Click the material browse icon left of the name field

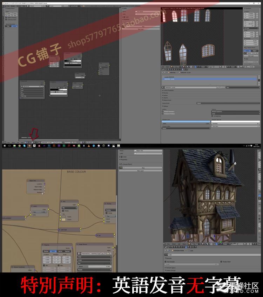[x=163, y=88]
